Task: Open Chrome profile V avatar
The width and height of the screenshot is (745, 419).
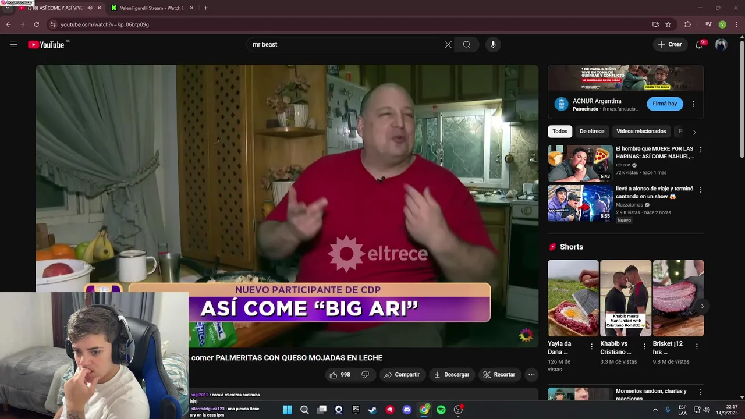Action: [722, 24]
